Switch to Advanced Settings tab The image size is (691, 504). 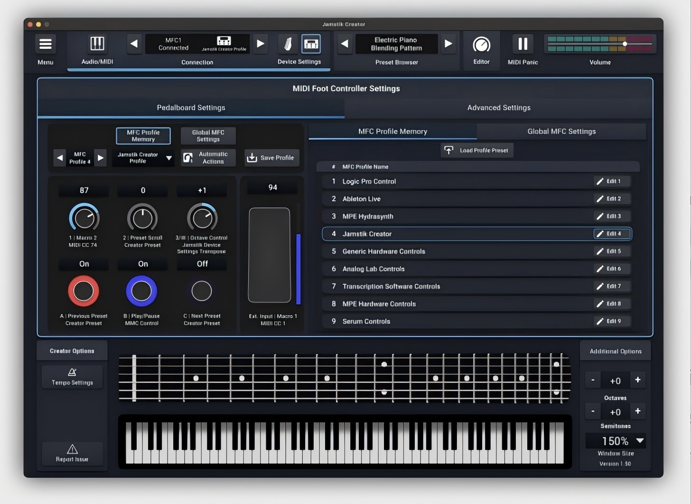point(499,108)
